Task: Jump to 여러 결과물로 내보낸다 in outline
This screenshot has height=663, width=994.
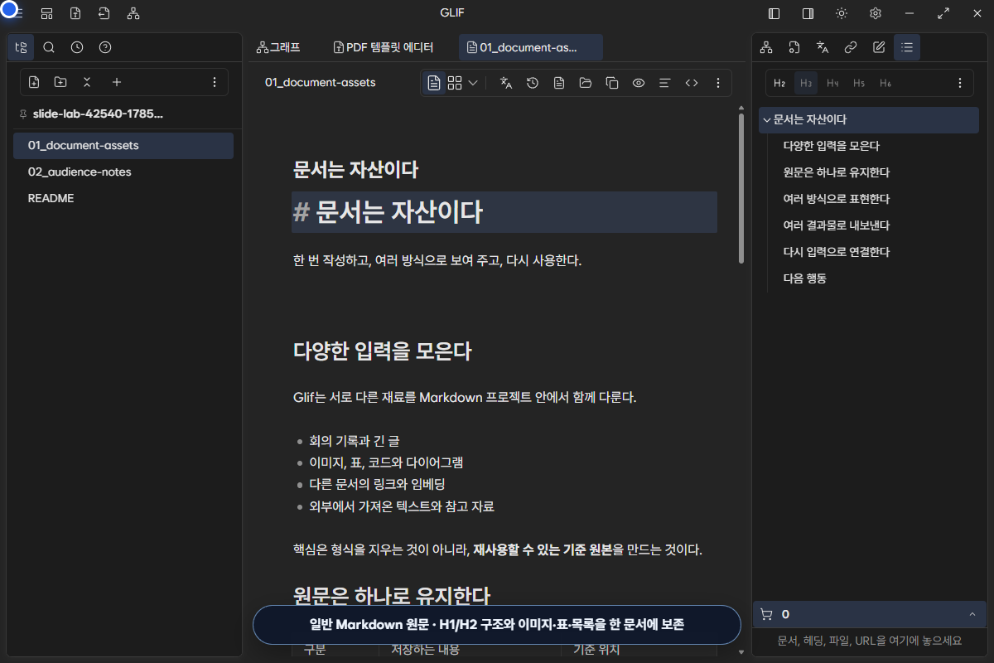Action: pyautogui.click(x=836, y=225)
